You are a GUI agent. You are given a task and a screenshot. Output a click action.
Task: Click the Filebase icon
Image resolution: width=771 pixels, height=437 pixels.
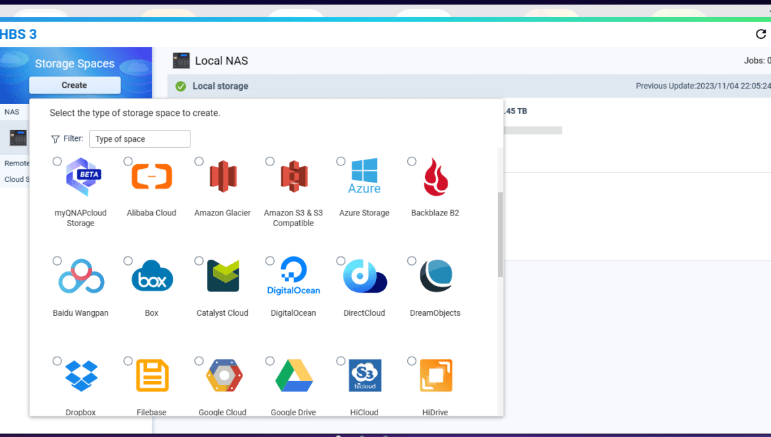click(x=152, y=376)
